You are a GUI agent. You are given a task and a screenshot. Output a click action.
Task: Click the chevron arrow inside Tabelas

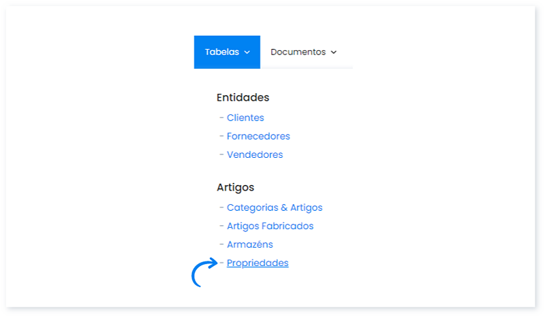[247, 52]
